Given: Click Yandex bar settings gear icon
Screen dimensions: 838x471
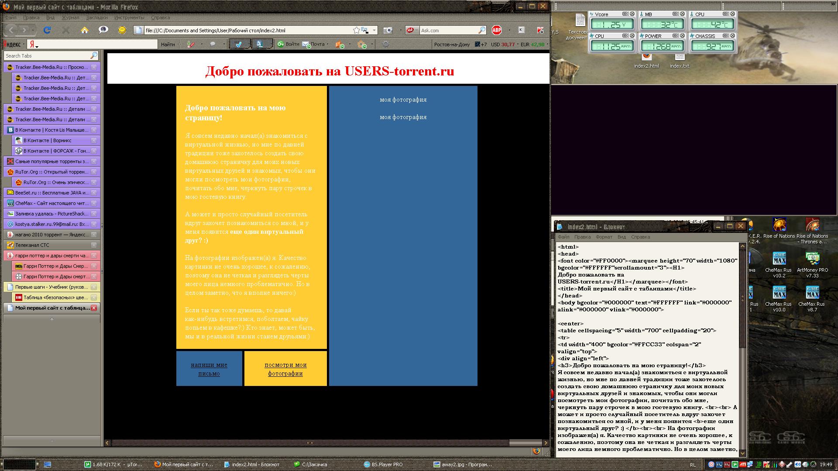Looking at the screenshot, I should (x=385, y=44).
